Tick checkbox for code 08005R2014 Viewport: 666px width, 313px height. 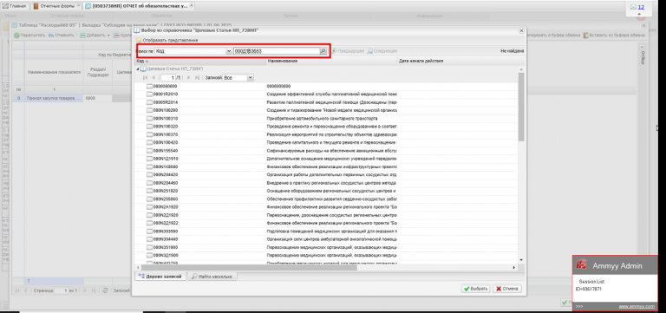(149, 102)
